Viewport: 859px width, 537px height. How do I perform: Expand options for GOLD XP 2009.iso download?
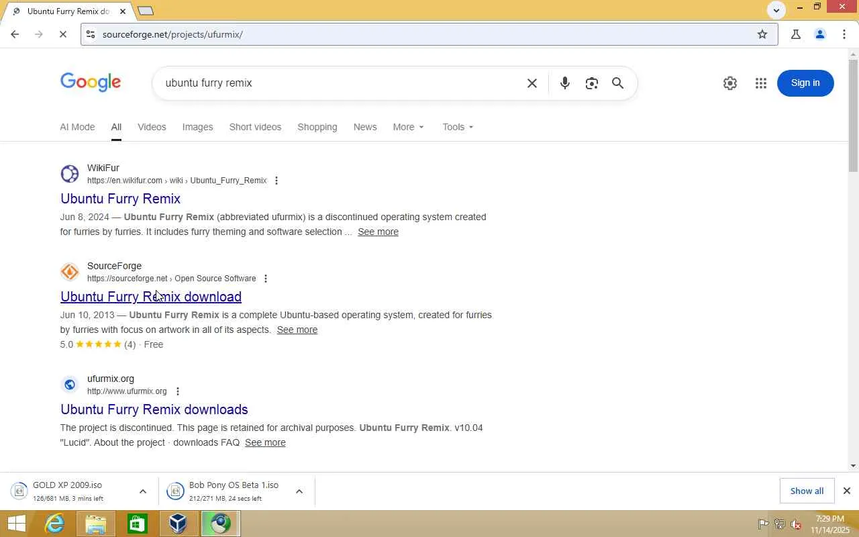(143, 491)
